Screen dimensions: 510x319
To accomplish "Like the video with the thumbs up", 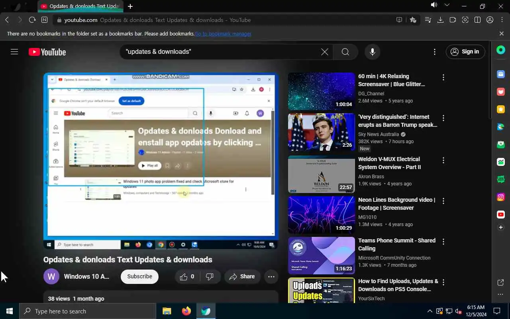I will tap(187, 276).
